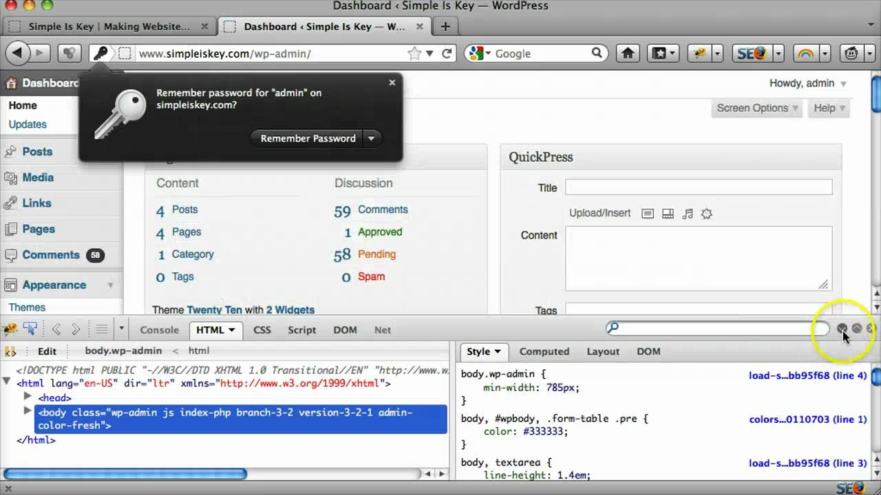Viewport: 881px width, 495px height.
Task: Switch to the Simple Is Key | Making Website tab
Action: point(109,26)
